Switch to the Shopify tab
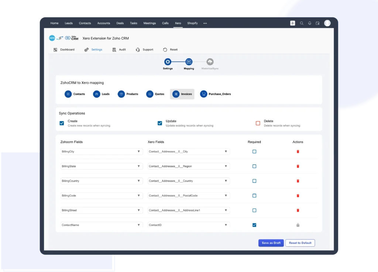This screenshot has width=378, height=272. (192, 23)
